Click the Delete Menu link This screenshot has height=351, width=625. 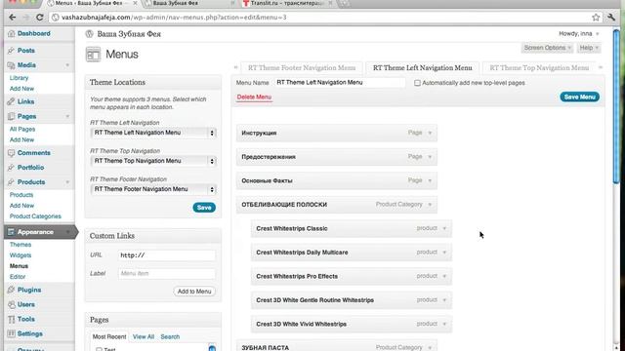click(x=254, y=97)
